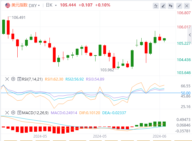The height and width of the screenshot is (141, 192).
Task: Click the 106.807 axis price
Action: (184, 13)
